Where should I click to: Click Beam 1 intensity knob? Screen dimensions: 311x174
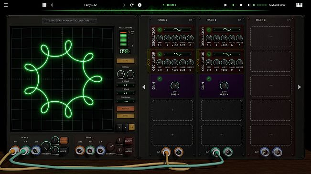tap(46, 147)
